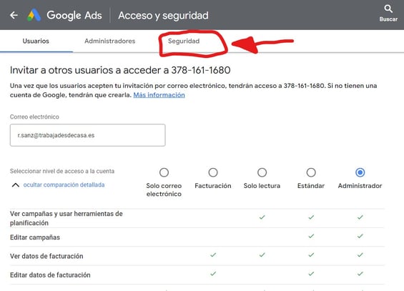Collapse comparison using the chevron up icon
The image size is (404, 291).
coord(16,185)
